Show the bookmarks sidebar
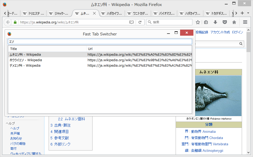253x157 pixels. point(206,22)
